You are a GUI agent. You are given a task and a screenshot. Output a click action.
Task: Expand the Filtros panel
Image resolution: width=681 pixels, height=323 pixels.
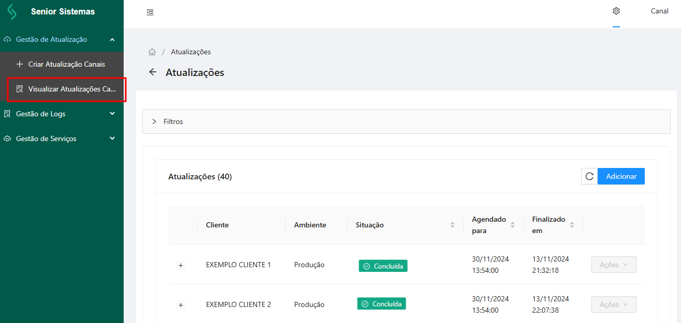pos(154,121)
